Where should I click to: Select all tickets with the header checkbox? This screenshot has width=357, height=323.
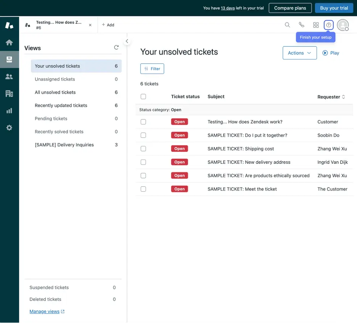click(143, 97)
